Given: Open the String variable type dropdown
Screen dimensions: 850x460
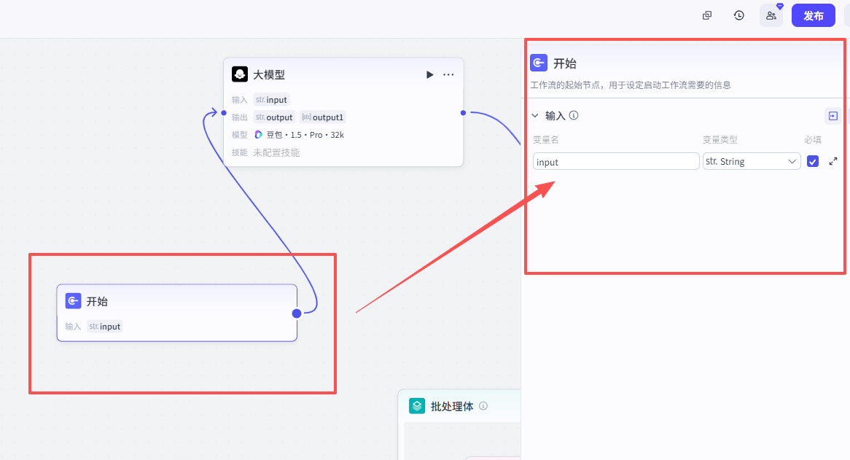Looking at the screenshot, I should pyautogui.click(x=752, y=161).
